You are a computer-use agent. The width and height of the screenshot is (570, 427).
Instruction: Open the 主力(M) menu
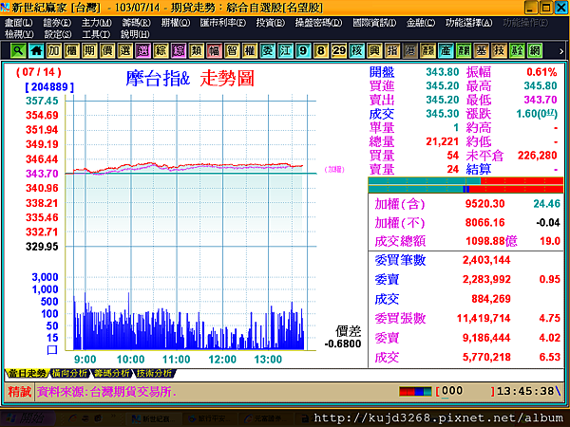[96, 23]
